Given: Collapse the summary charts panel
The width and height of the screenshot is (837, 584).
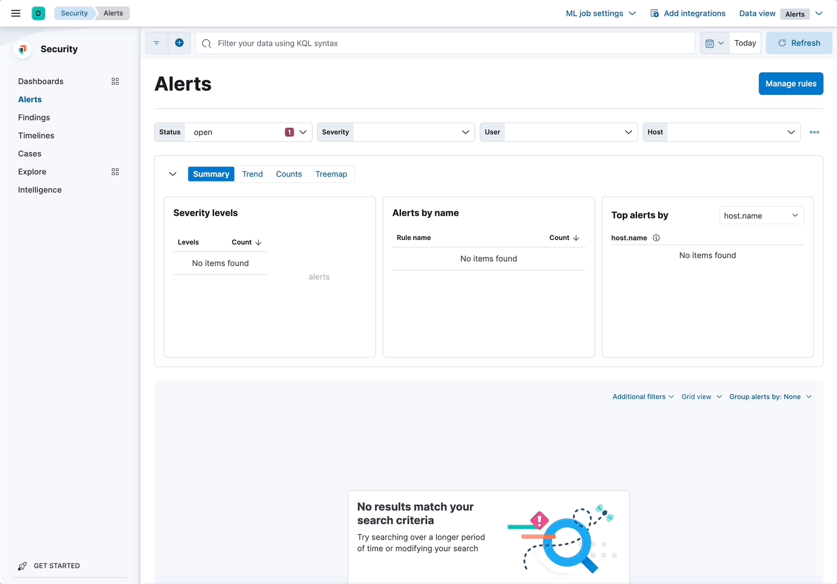Looking at the screenshot, I should click(x=173, y=174).
